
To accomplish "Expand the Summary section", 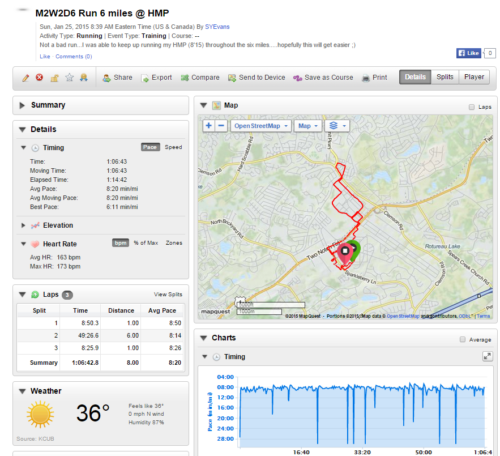I will pyautogui.click(x=23, y=105).
